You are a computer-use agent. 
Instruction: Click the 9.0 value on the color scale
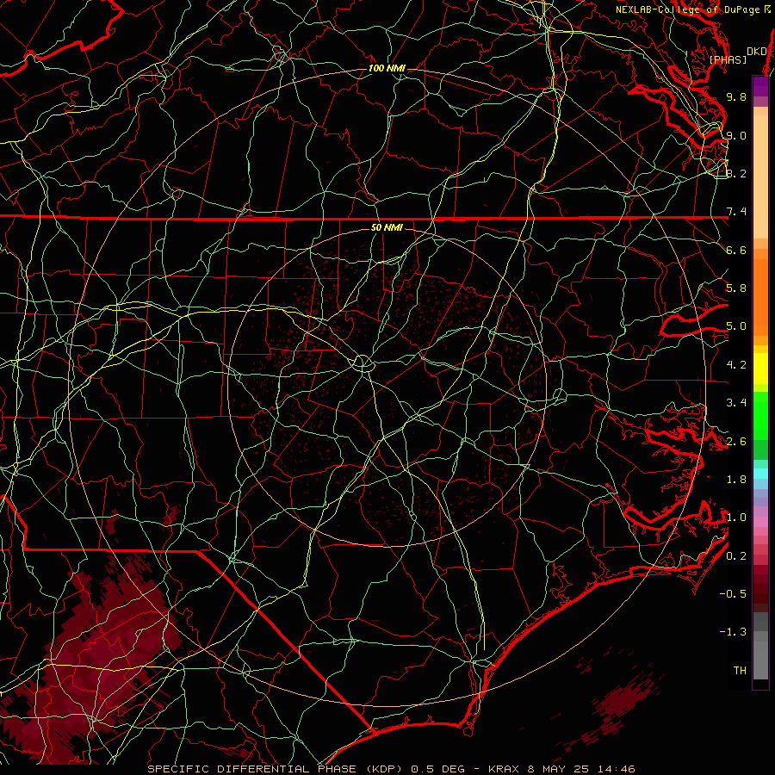tap(736, 135)
